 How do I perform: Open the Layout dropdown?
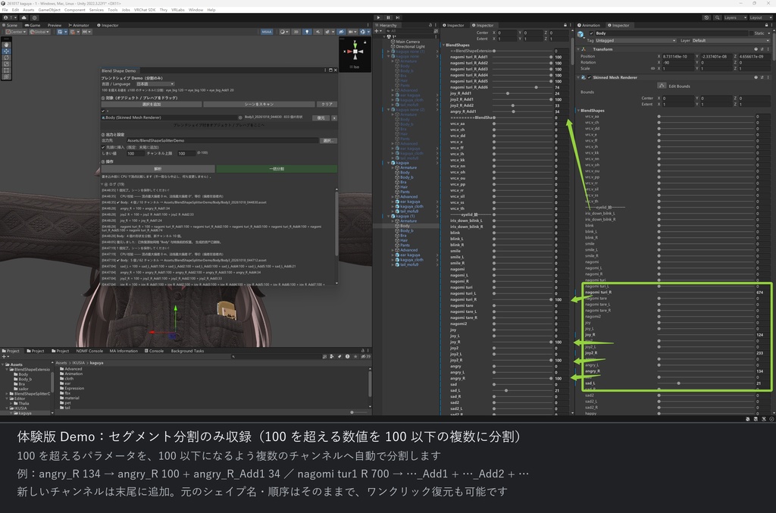759,17
